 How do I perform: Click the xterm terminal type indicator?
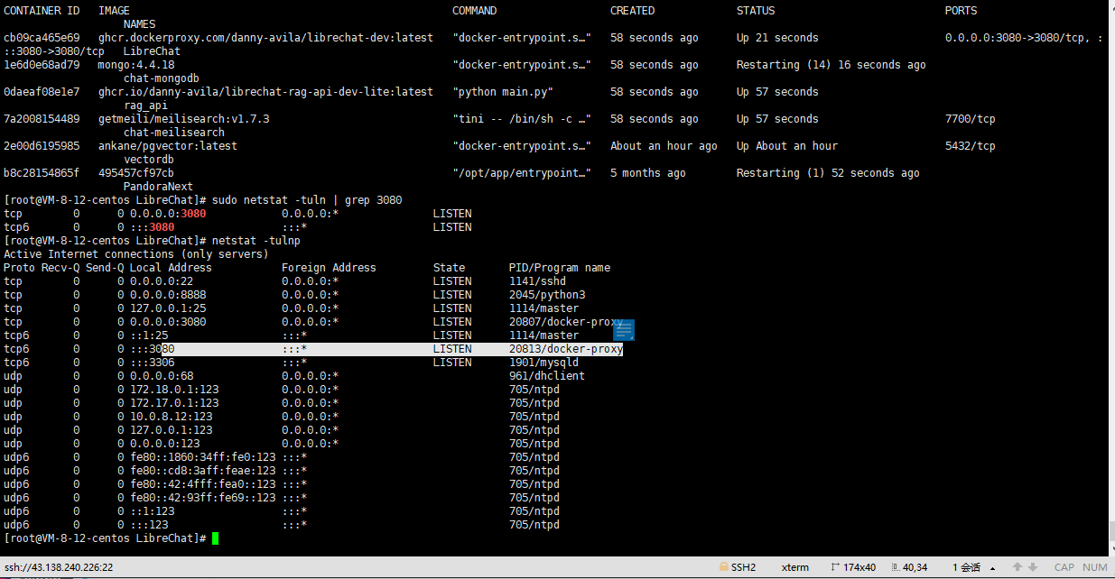click(795, 567)
